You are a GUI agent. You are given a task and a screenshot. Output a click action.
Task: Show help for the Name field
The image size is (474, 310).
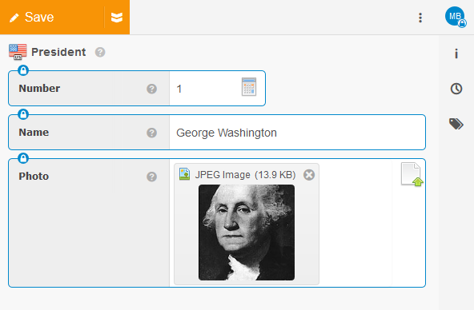pyautogui.click(x=152, y=133)
